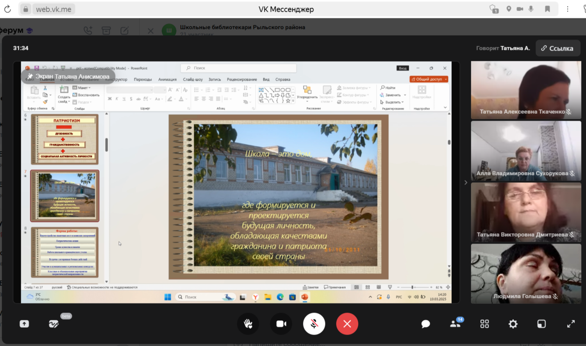Open call settings gear icon
The width and height of the screenshot is (586, 346).
(x=513, y=324)
